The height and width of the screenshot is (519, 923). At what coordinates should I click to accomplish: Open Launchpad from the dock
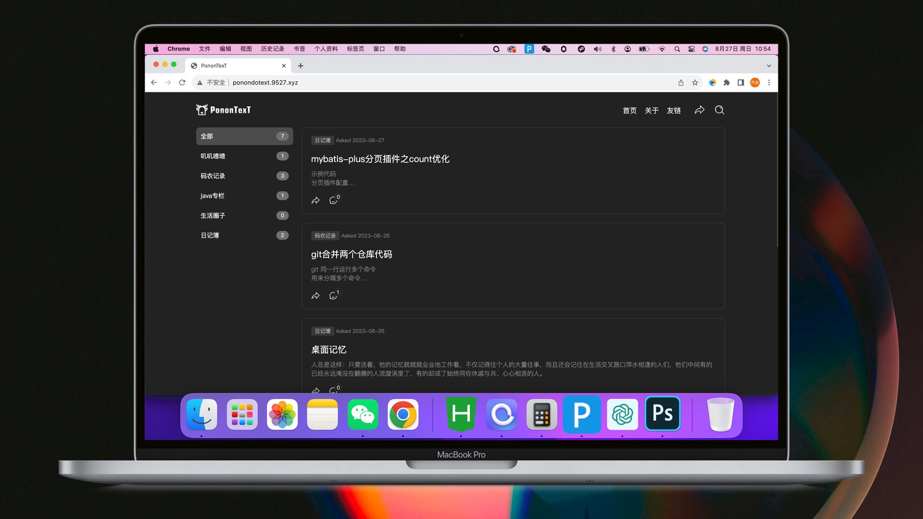242,414
